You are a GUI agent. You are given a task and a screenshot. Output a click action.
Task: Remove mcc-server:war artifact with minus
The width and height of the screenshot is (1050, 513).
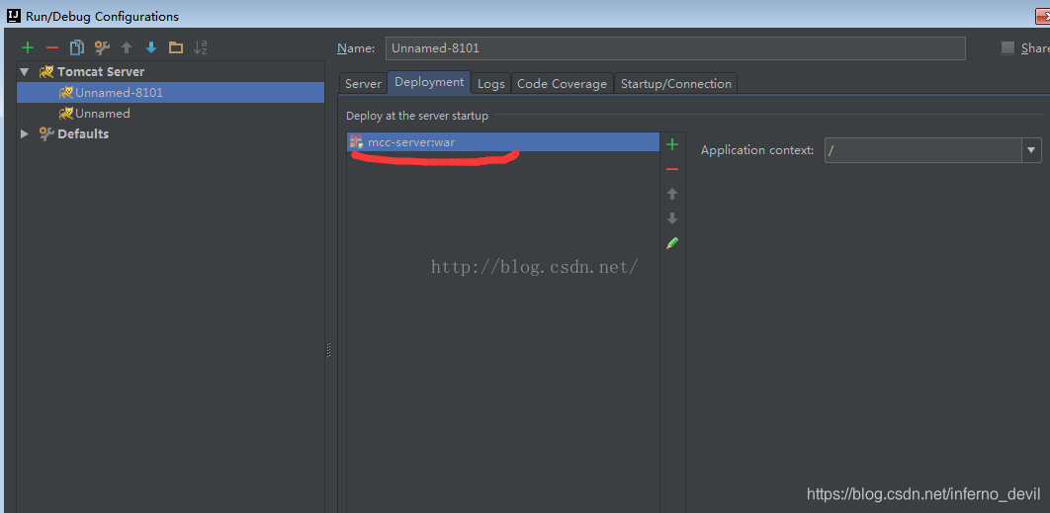pyautogui.click(x=672, y=169)
